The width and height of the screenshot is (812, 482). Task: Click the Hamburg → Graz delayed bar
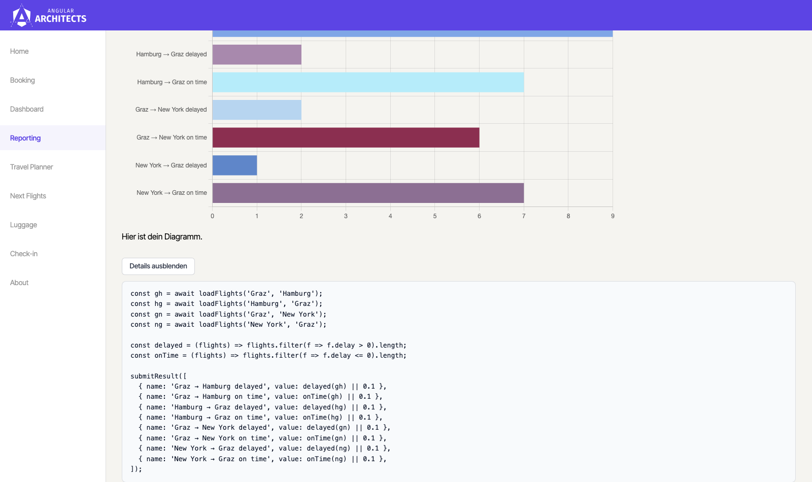pyautogui.click(x=257, y=54)
